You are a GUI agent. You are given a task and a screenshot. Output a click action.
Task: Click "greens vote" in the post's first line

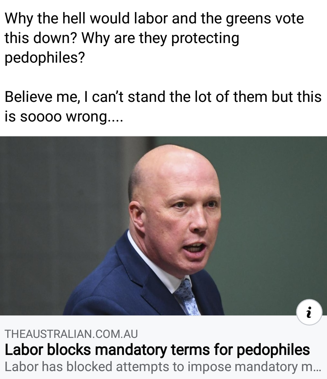click(x=265, y=19)
